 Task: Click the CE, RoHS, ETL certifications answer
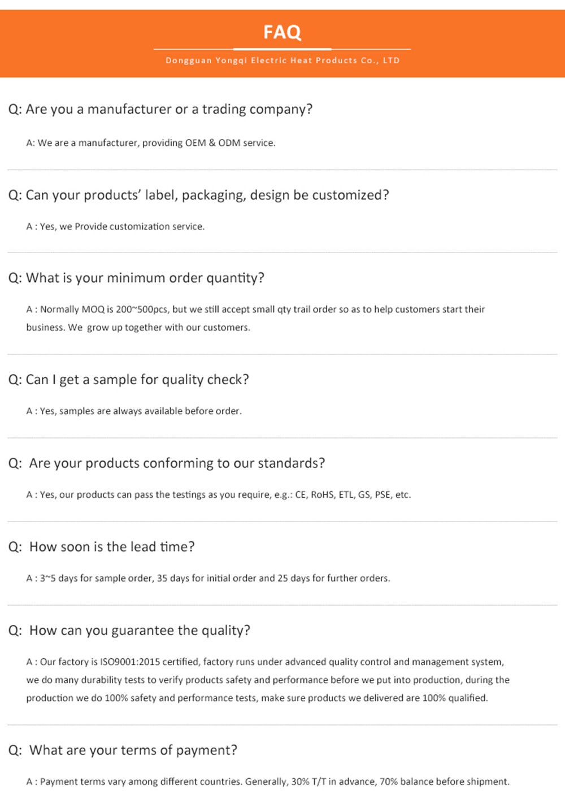click(x=219, y=495)
